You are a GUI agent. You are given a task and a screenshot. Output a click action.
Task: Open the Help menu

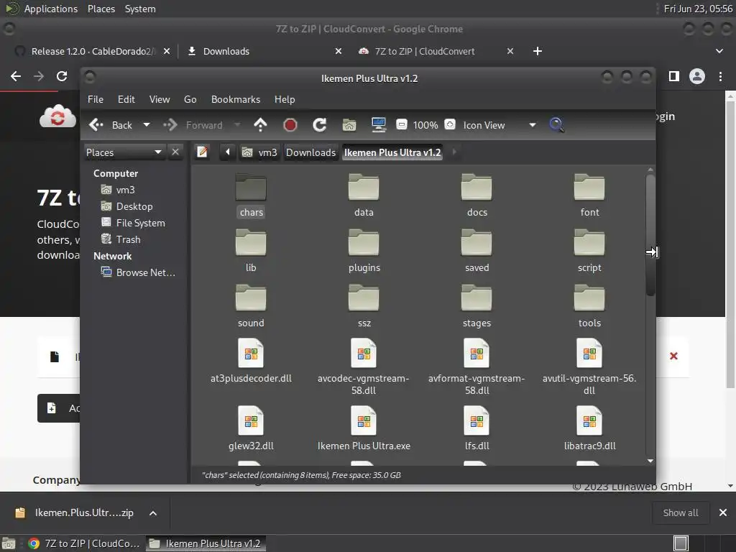pos(285,99)
